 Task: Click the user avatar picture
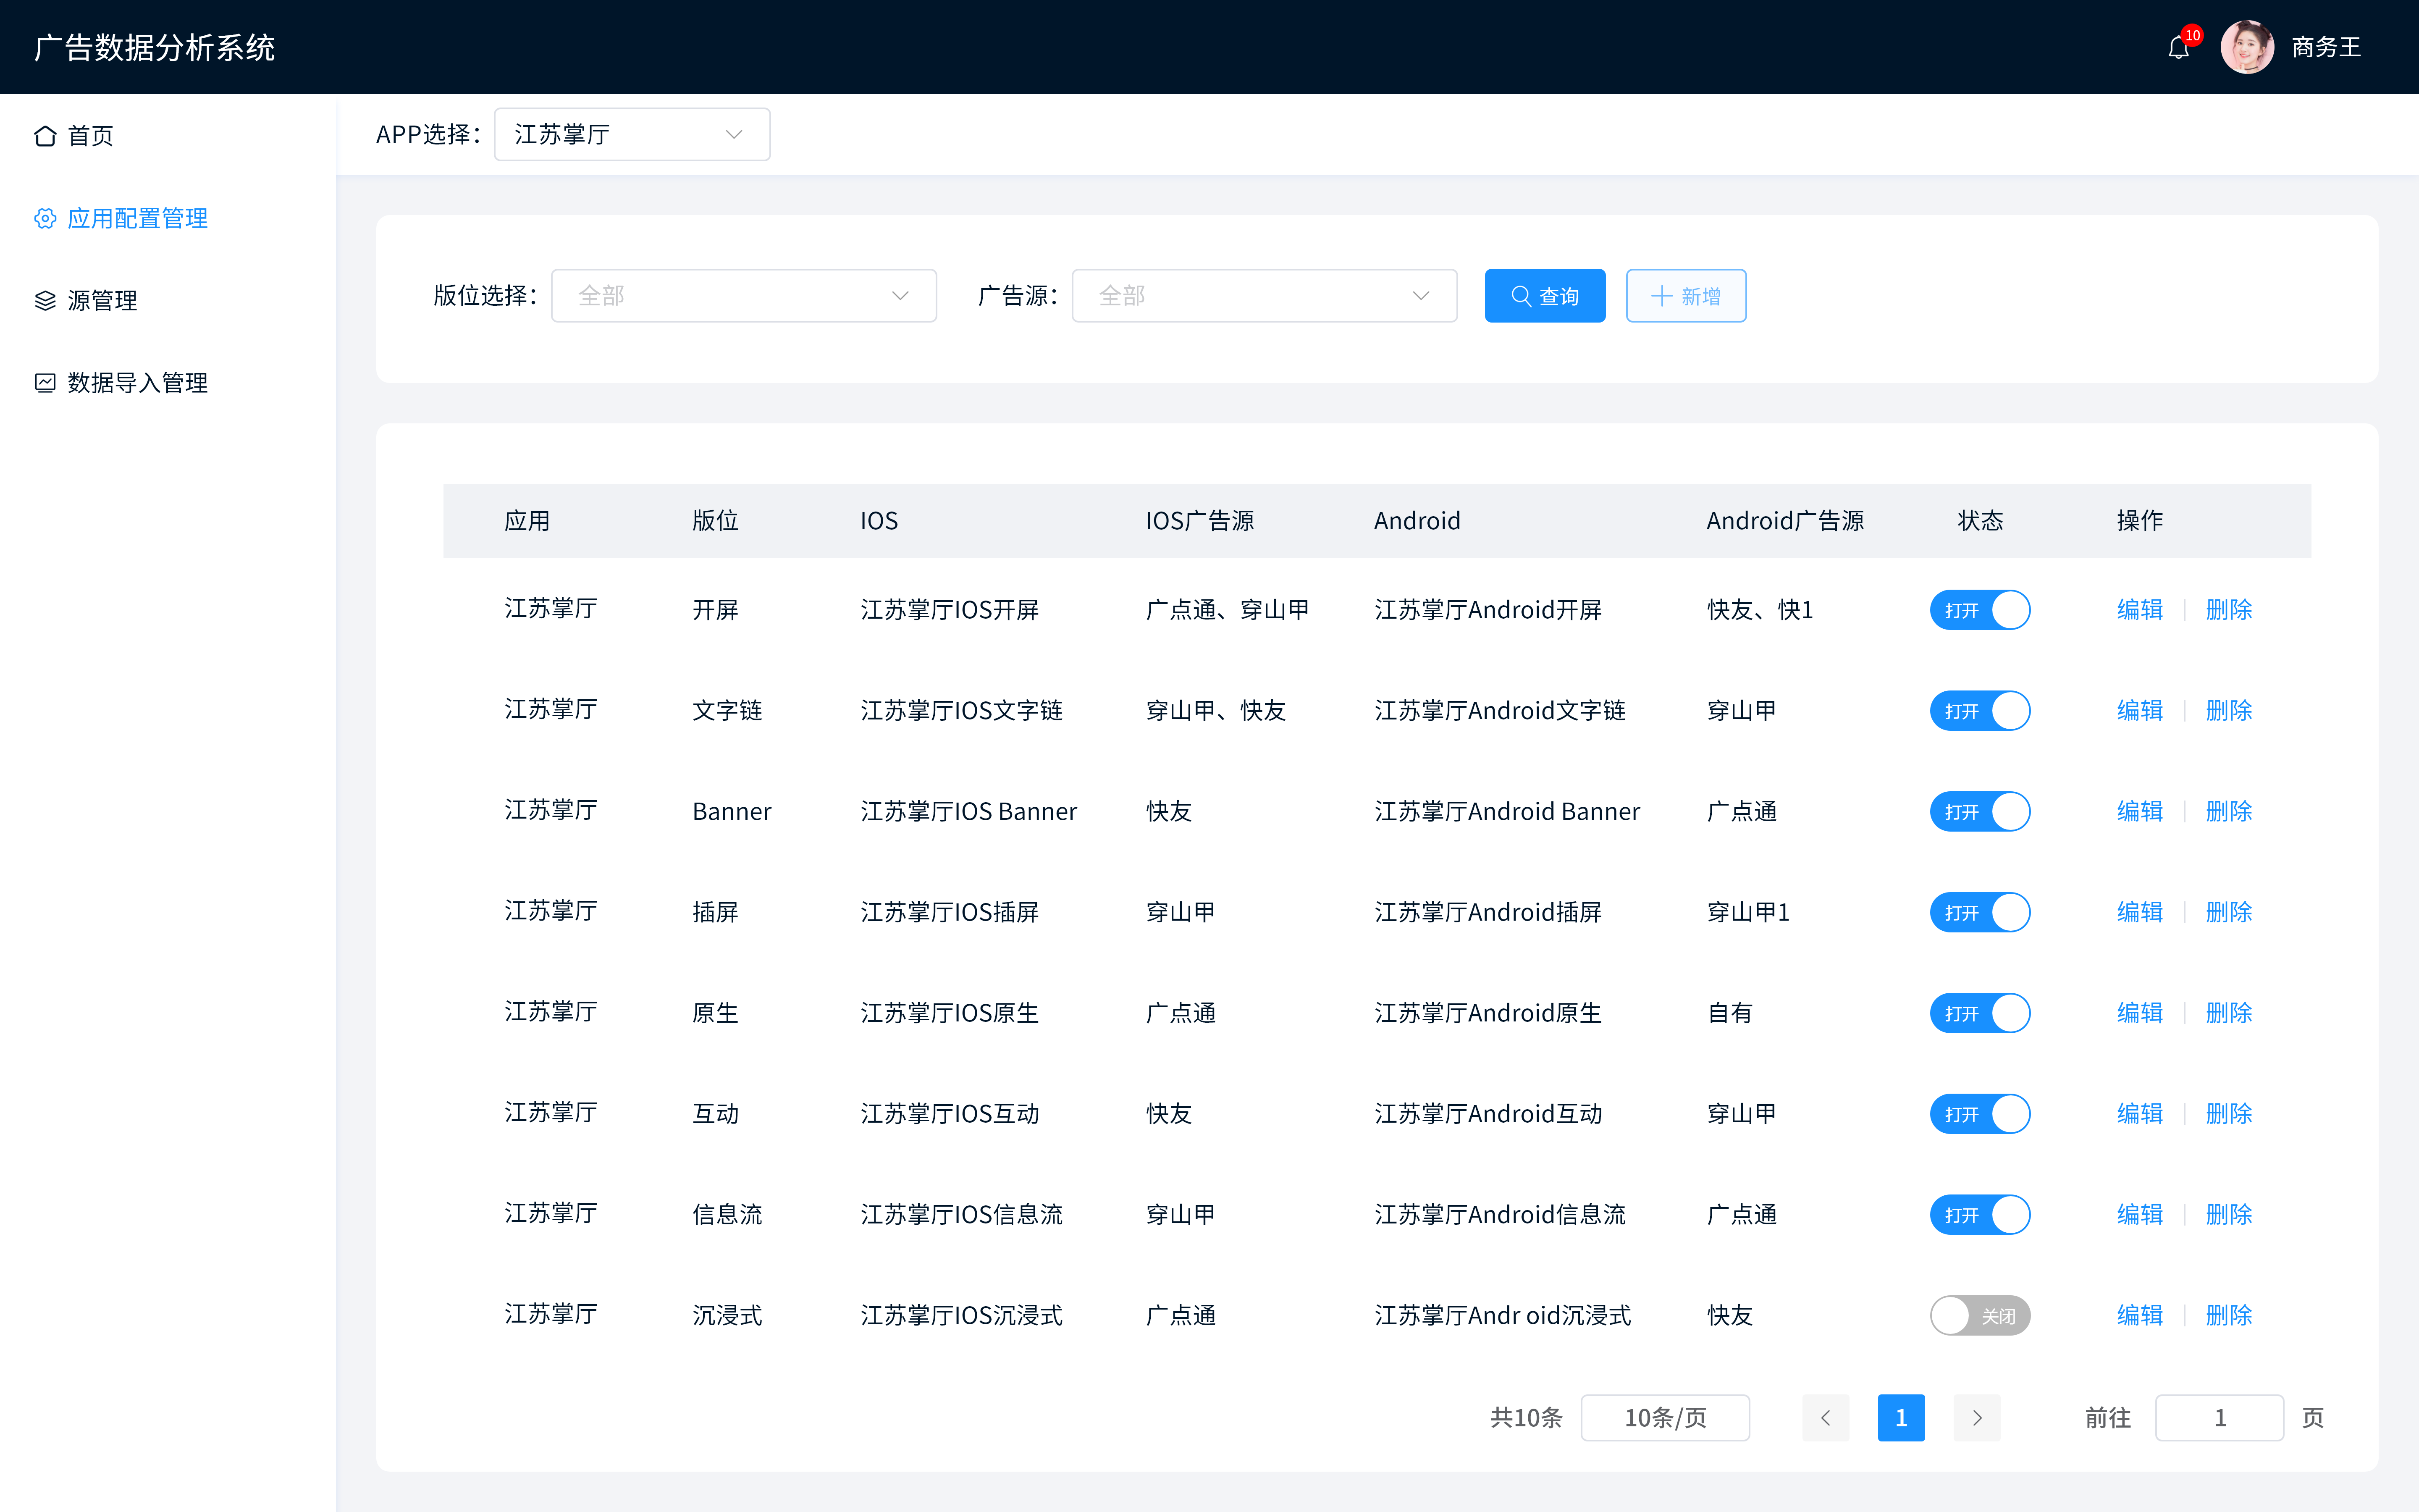click(x=2247, y=47)
